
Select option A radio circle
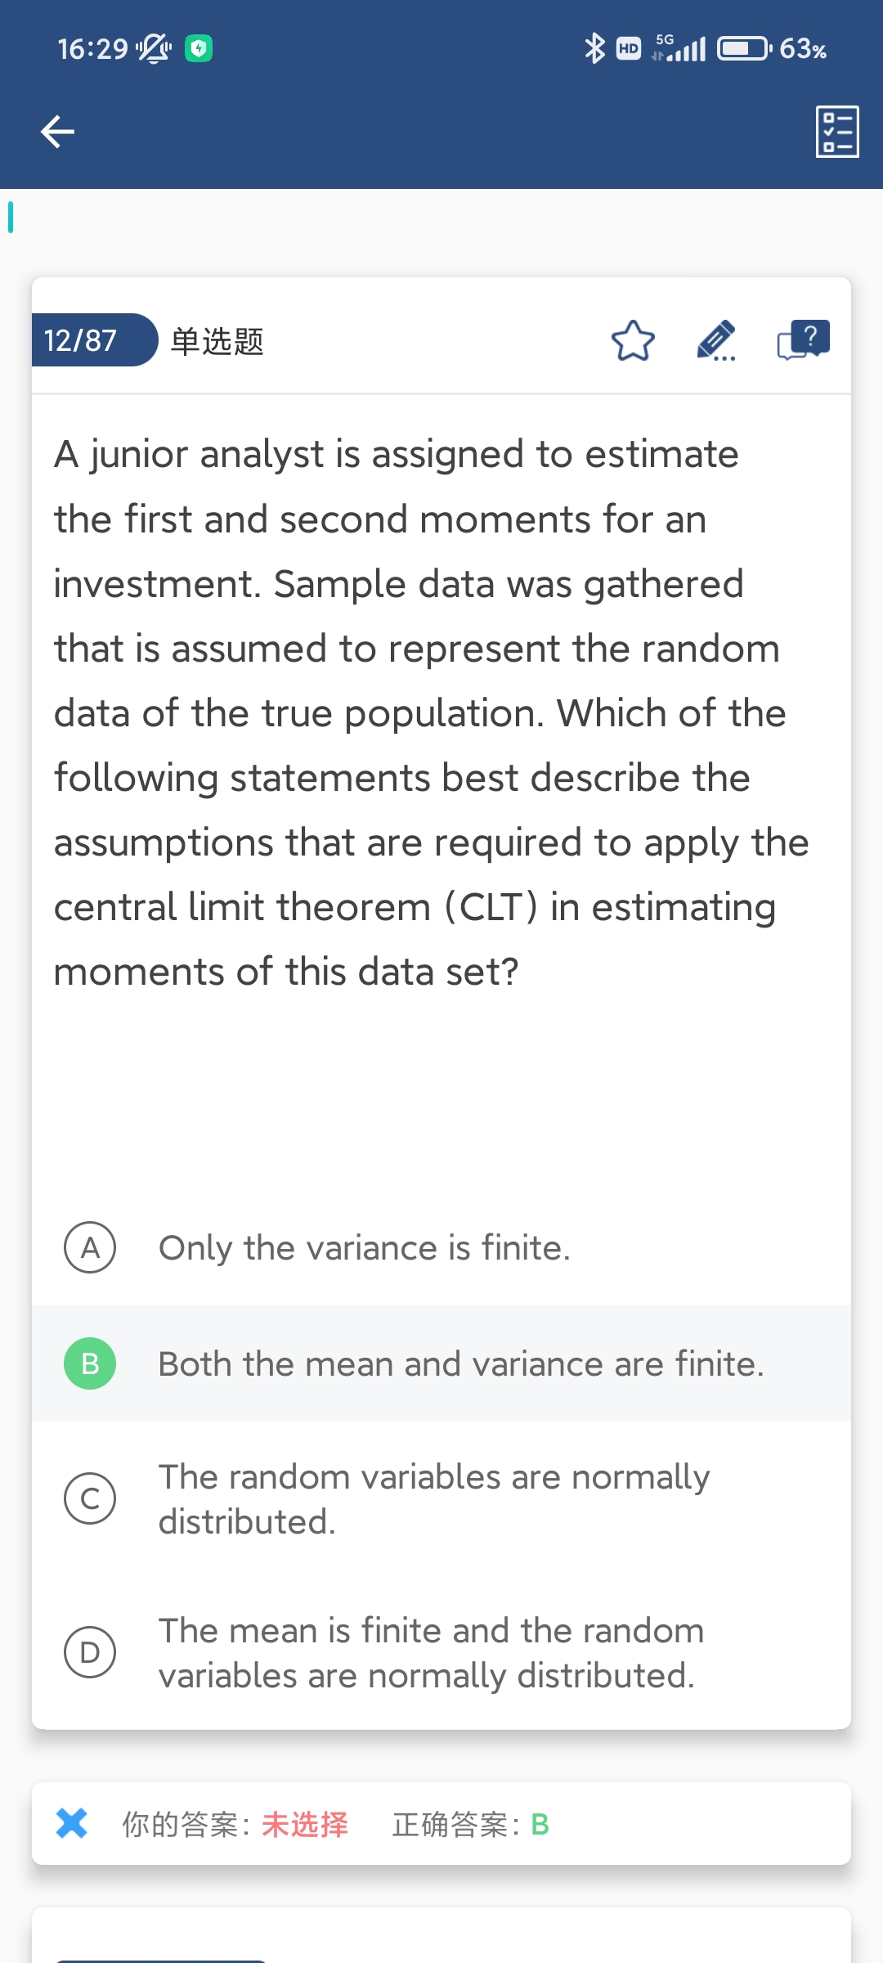(x=90, y=1248)
